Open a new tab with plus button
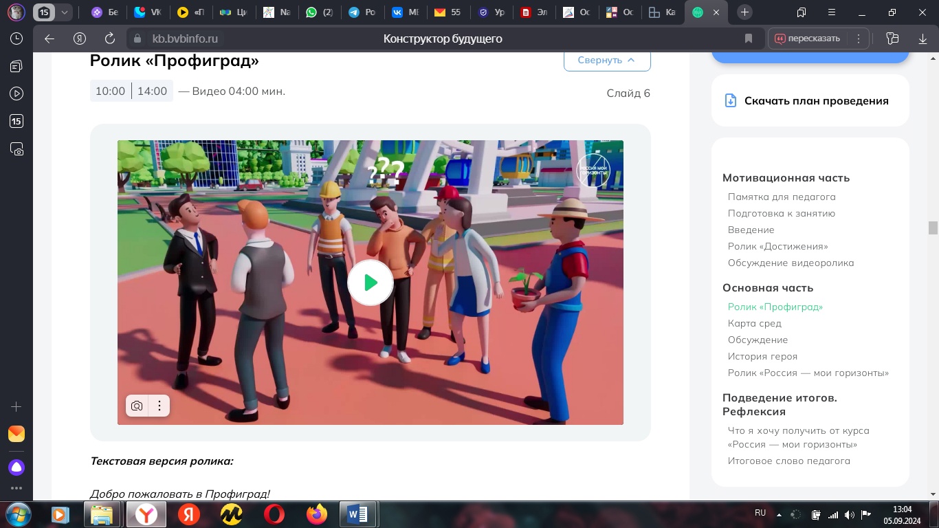 click(x=744, y=12)
